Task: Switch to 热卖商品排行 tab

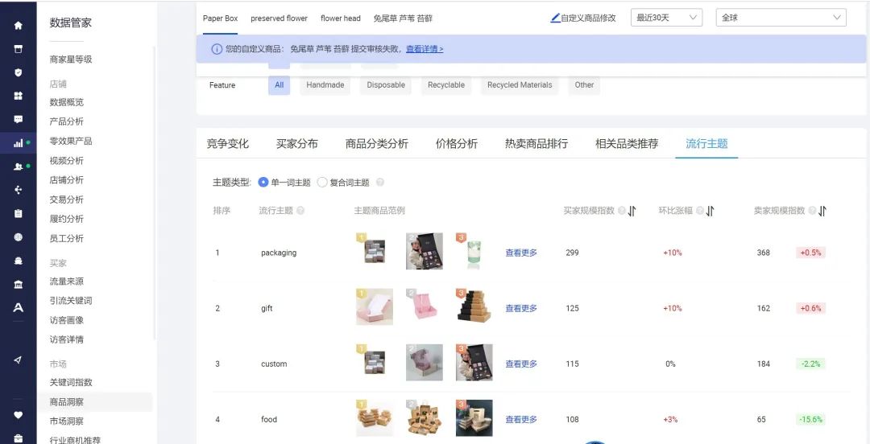Action: [x=536, y=144]
